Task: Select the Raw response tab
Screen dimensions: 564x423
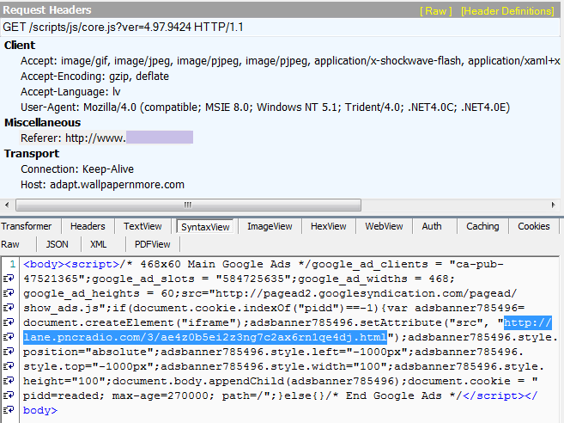Action: click(x=10, y=244)
